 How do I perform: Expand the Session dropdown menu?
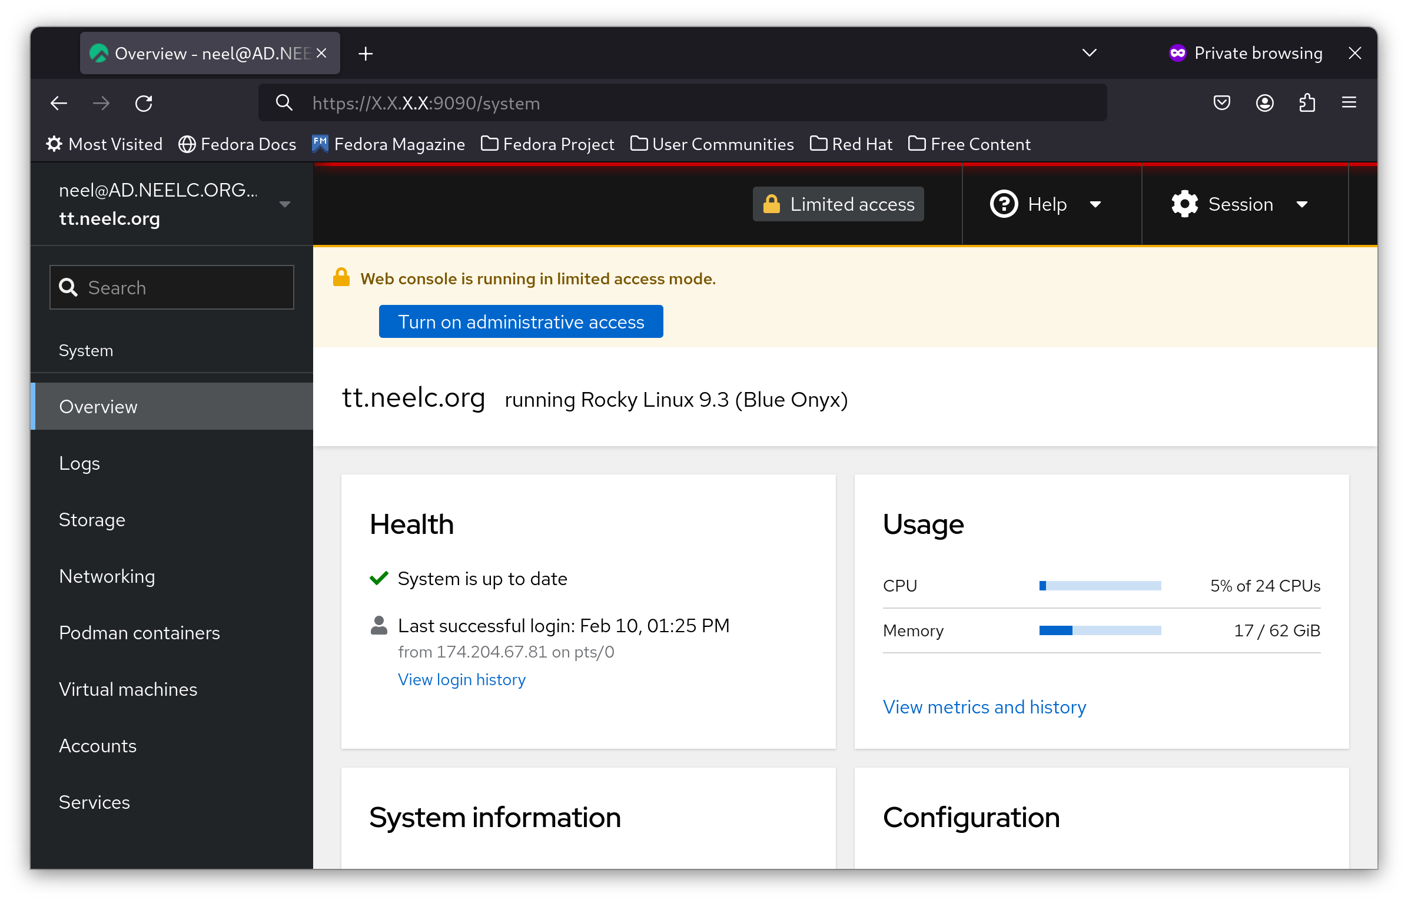pos(1238,204)
